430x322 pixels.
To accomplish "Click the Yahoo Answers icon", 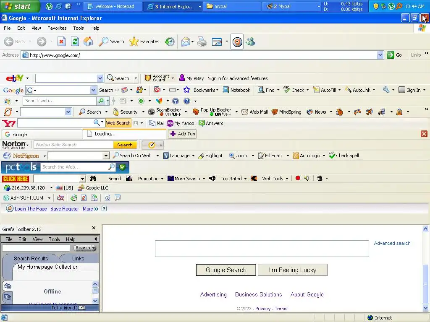I will 202,123.
